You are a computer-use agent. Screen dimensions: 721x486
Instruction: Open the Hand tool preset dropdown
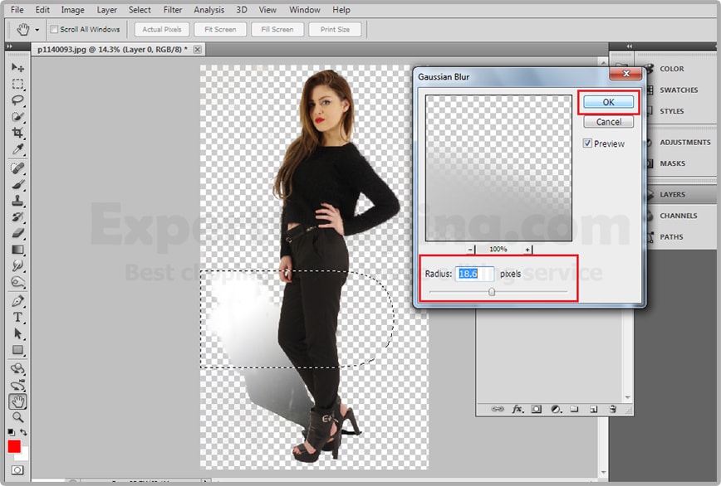37,30
